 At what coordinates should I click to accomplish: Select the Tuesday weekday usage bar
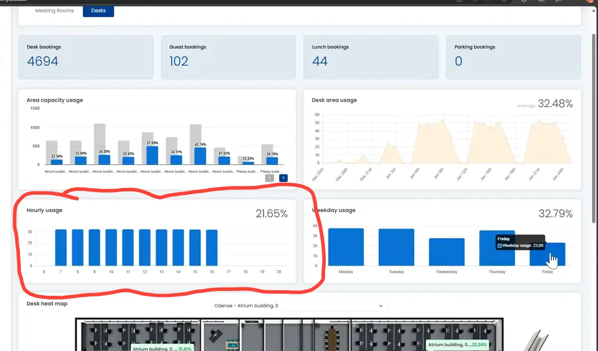pyautogui.click(x=396, y=247)
